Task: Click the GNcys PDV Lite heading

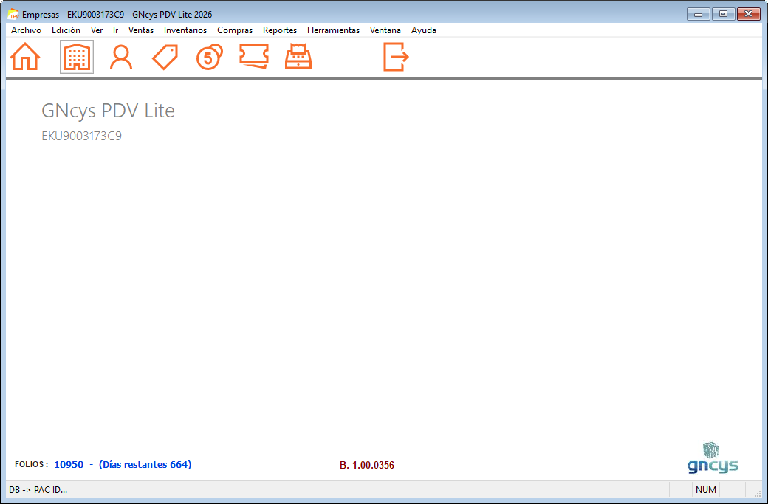Action: click(x=108, y=111)
